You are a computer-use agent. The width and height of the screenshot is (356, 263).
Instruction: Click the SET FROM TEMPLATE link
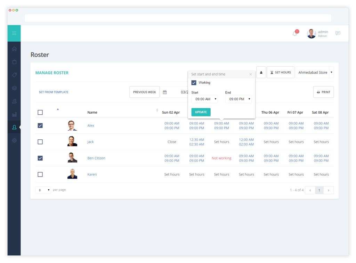[x=54, y=92]
